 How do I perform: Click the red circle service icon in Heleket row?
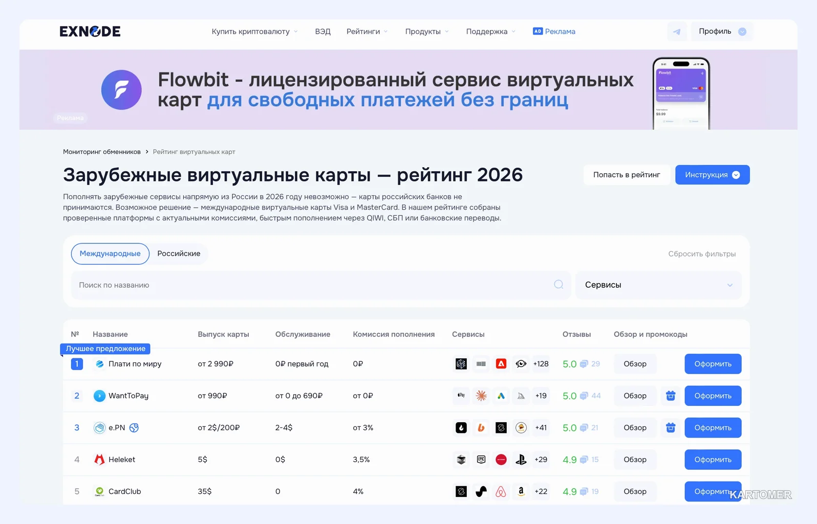pos(501,460)
